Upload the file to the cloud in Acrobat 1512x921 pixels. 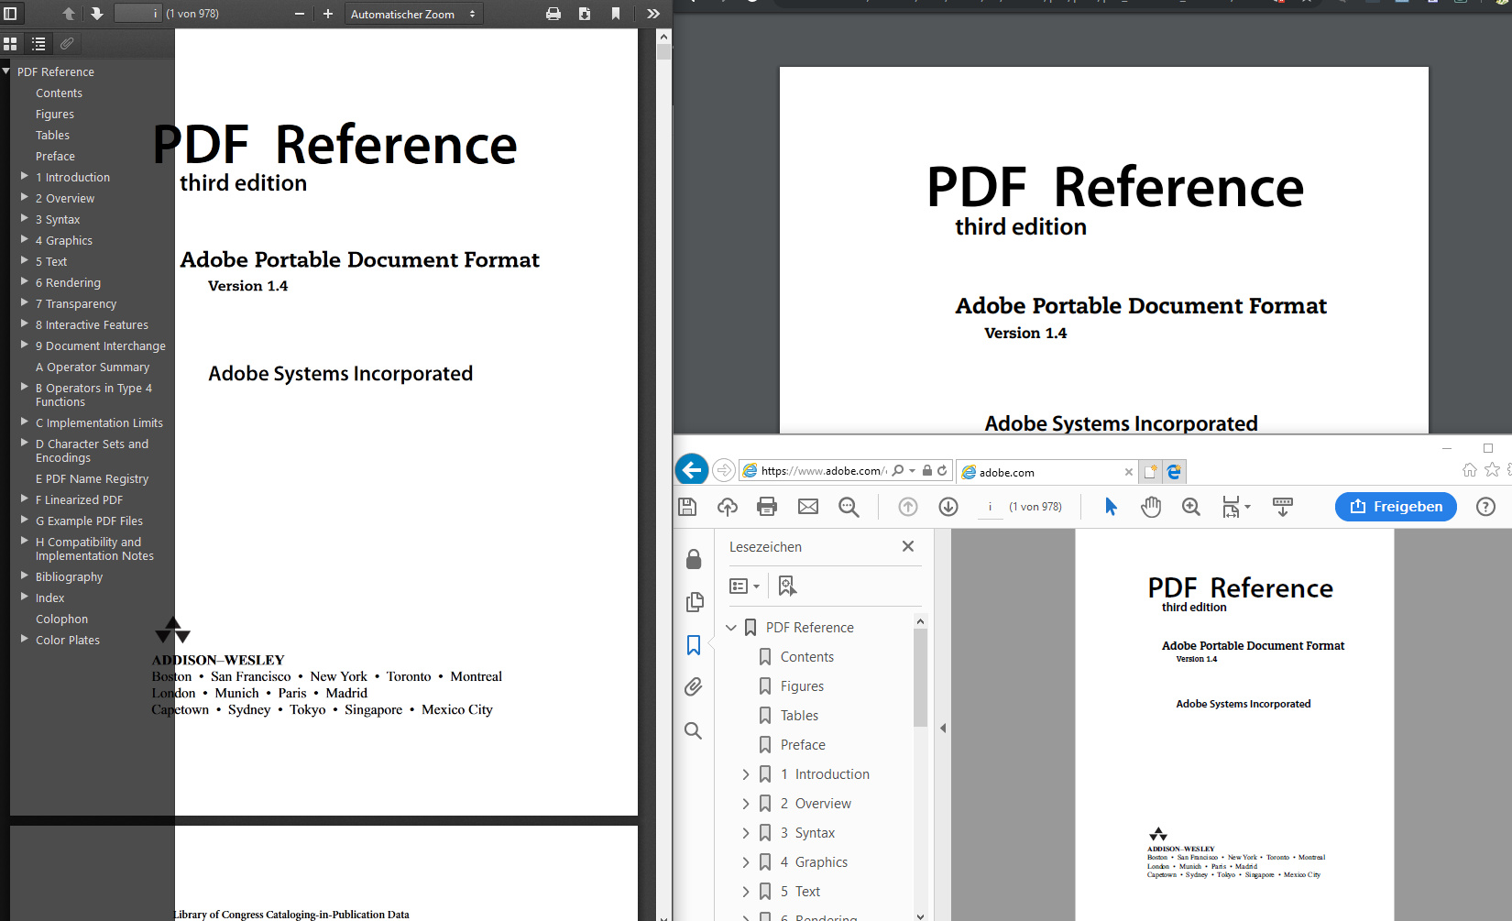(x=728, y=507)
